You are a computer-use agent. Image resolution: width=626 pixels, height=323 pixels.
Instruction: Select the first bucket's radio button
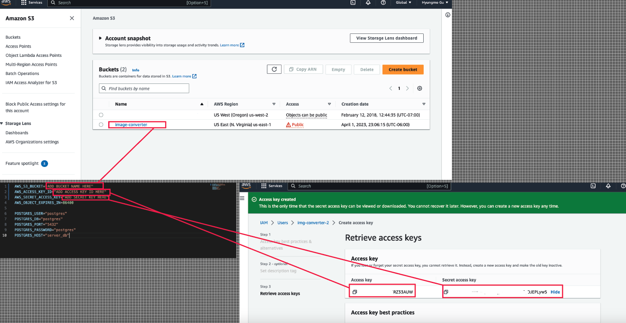(x=101, y=115)
